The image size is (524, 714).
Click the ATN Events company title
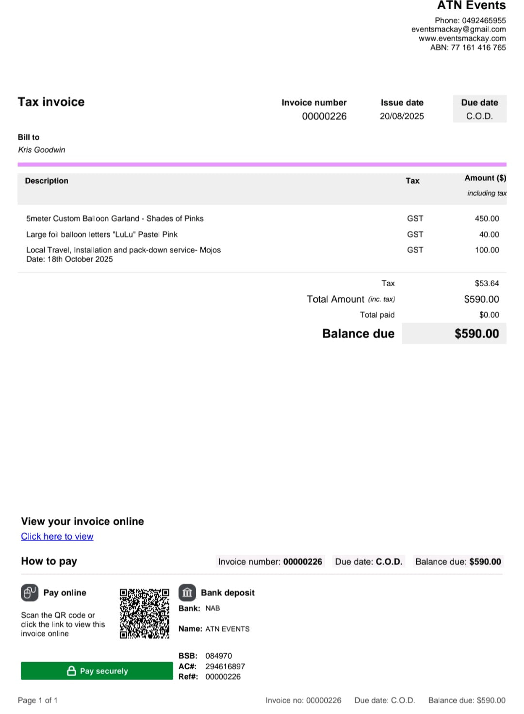[472, 5]
